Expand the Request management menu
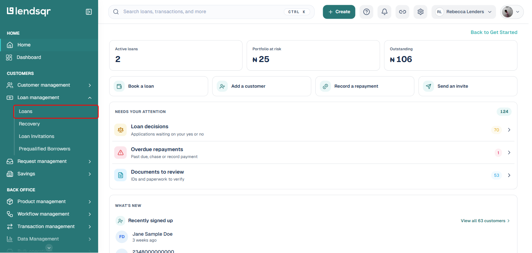This screenshot has width=532, height=253. coord(49,162)
